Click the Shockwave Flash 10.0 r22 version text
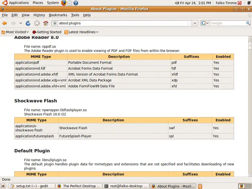The width and height of the screenshot is (252, 189). click(45, 114)
